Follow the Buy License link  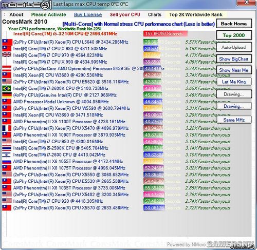88,15
